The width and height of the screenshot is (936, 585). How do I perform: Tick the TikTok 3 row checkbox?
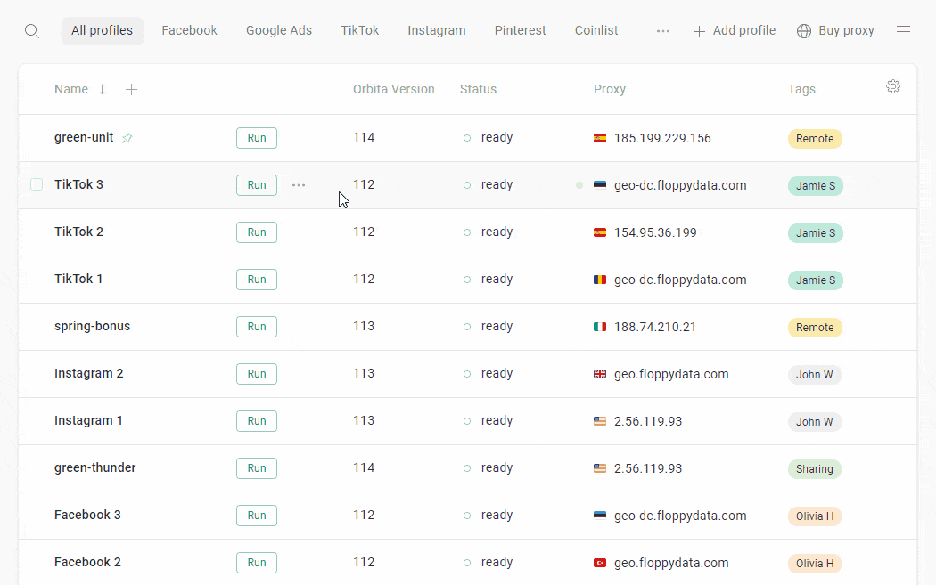(37, 185)
